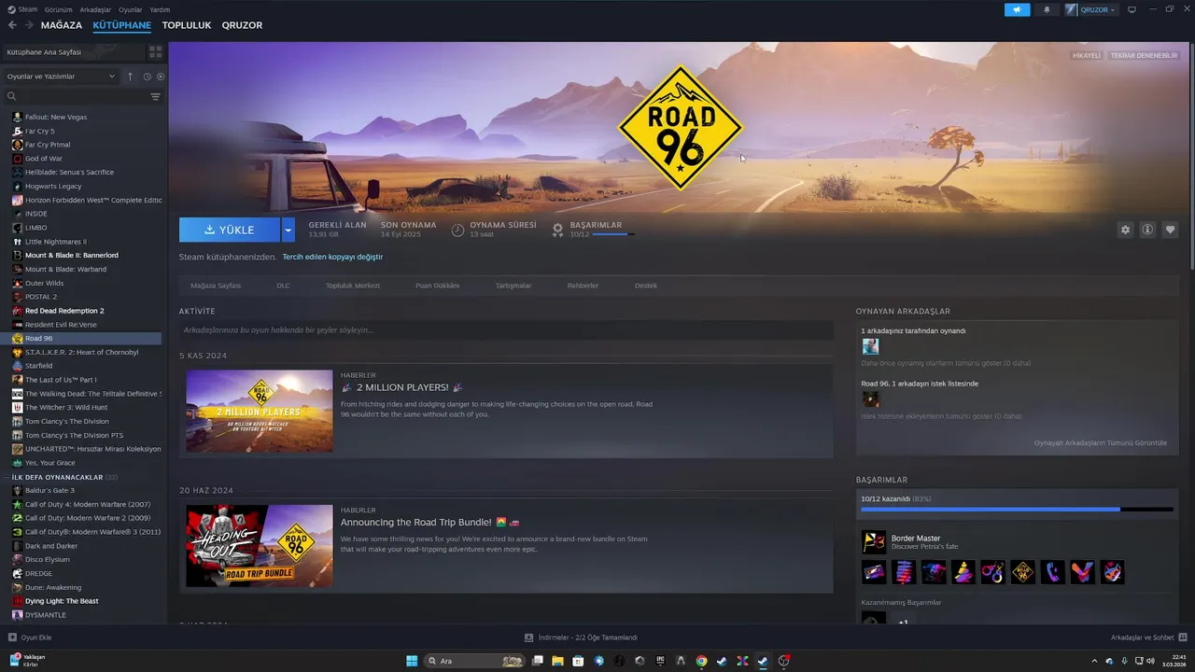
Task: Open Topluluk Merkezi link
Action: [353, 286]
